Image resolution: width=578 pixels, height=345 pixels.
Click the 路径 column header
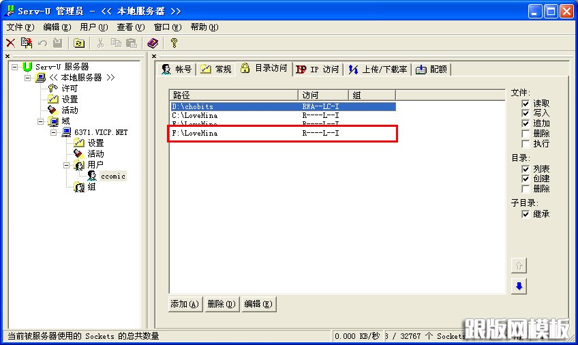click(x=234, y=95)
